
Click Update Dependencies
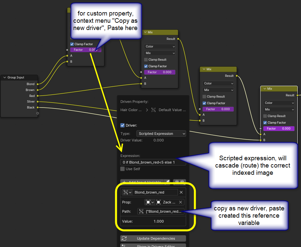[153, 238]
